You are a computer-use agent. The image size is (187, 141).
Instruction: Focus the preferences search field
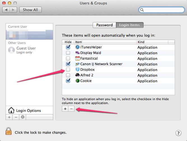click(162, 10)
